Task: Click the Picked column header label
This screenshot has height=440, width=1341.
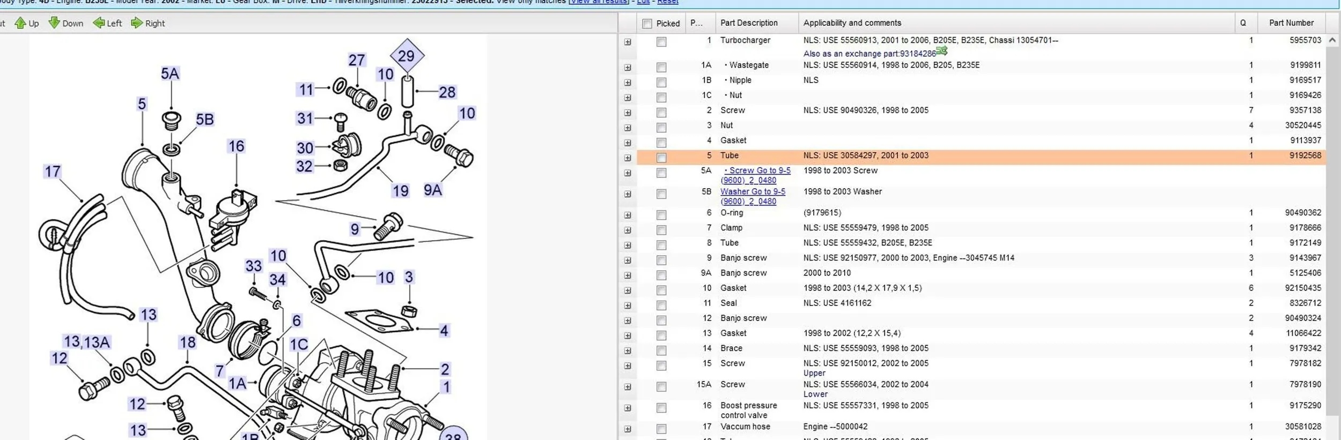Action: coord(668,24)
